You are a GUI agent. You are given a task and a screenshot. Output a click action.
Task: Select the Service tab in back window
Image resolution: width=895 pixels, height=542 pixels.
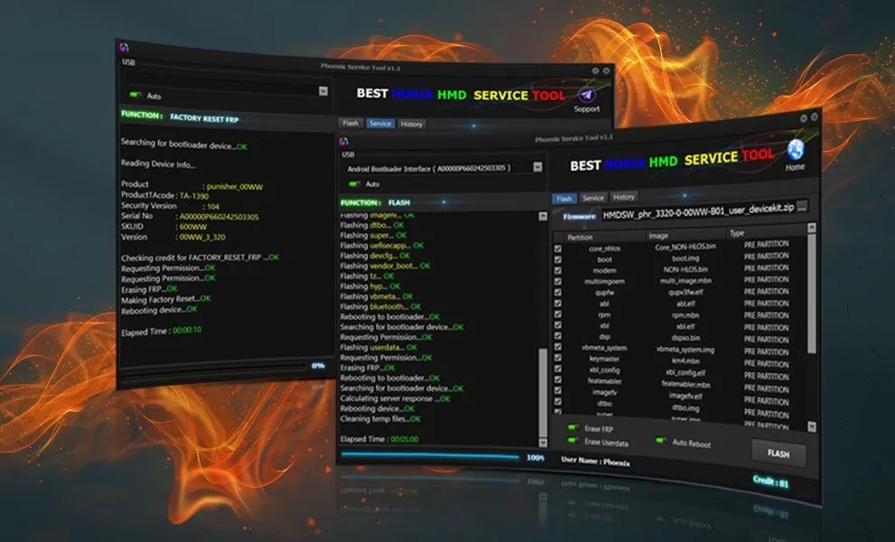click(380, 124)
